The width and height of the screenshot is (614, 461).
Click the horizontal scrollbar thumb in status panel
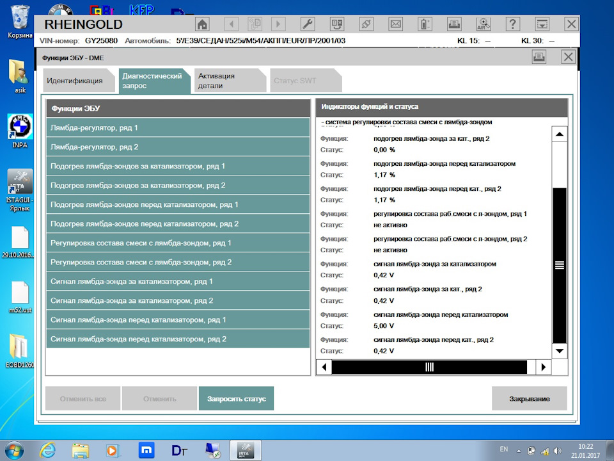tap(429, 368)
